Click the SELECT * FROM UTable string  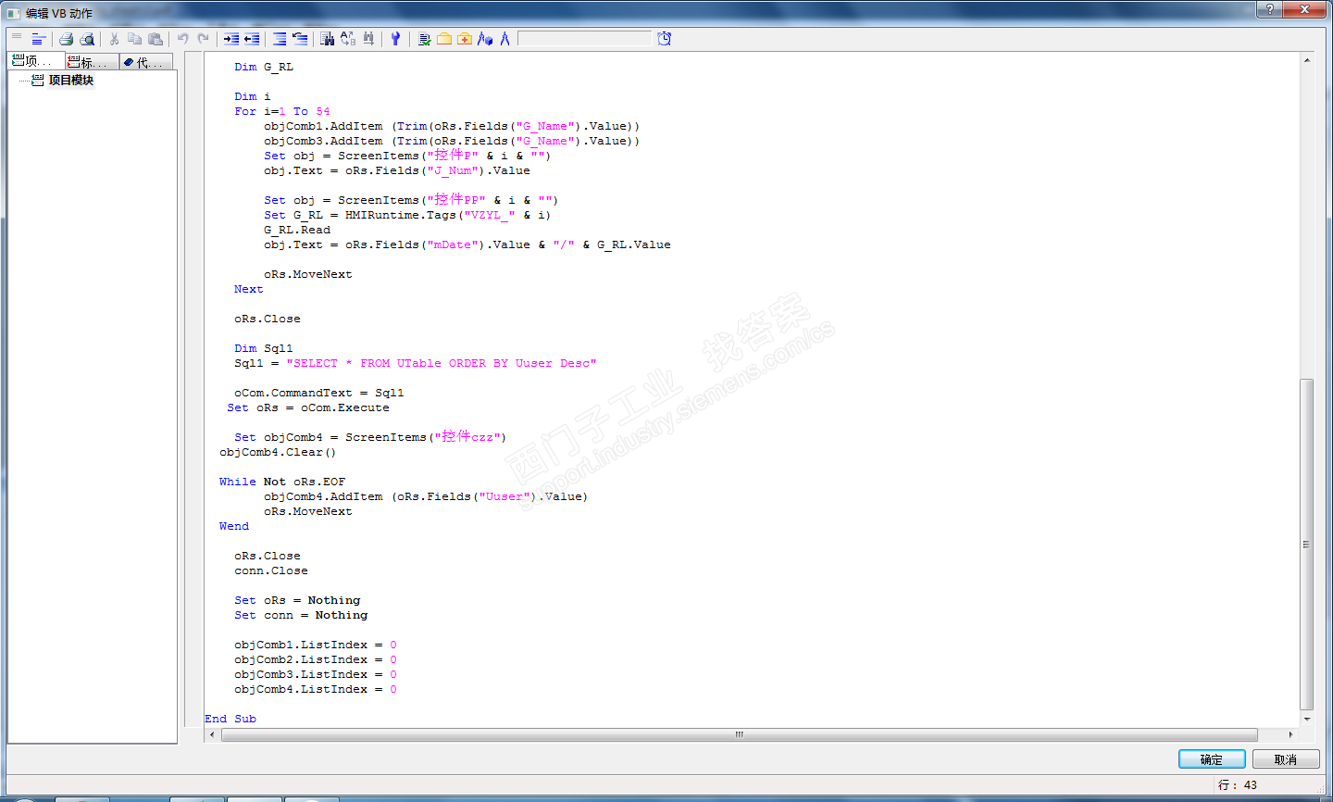(x=442, y=363)
